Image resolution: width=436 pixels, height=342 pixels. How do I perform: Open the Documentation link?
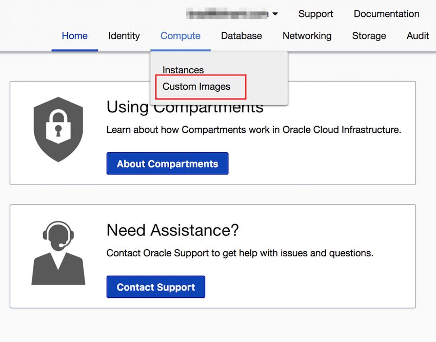(x=386, y=14)
